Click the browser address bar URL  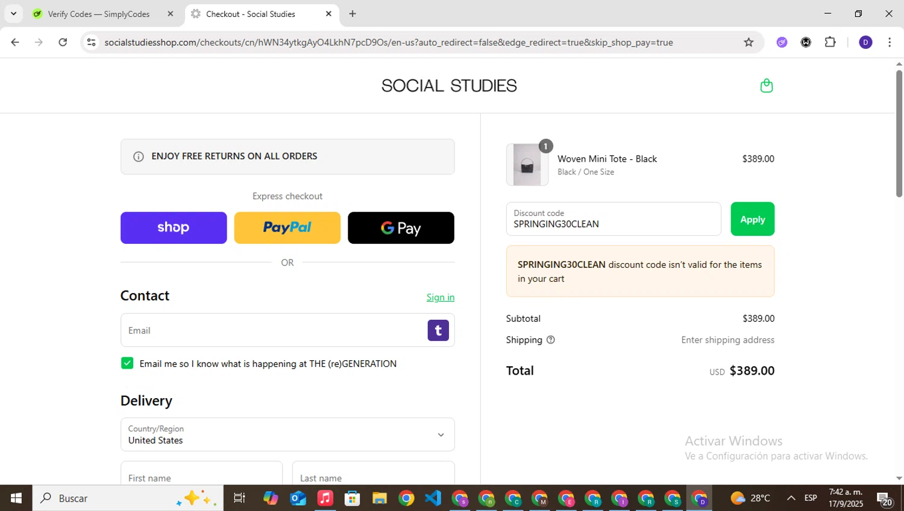tap(389, 42)
